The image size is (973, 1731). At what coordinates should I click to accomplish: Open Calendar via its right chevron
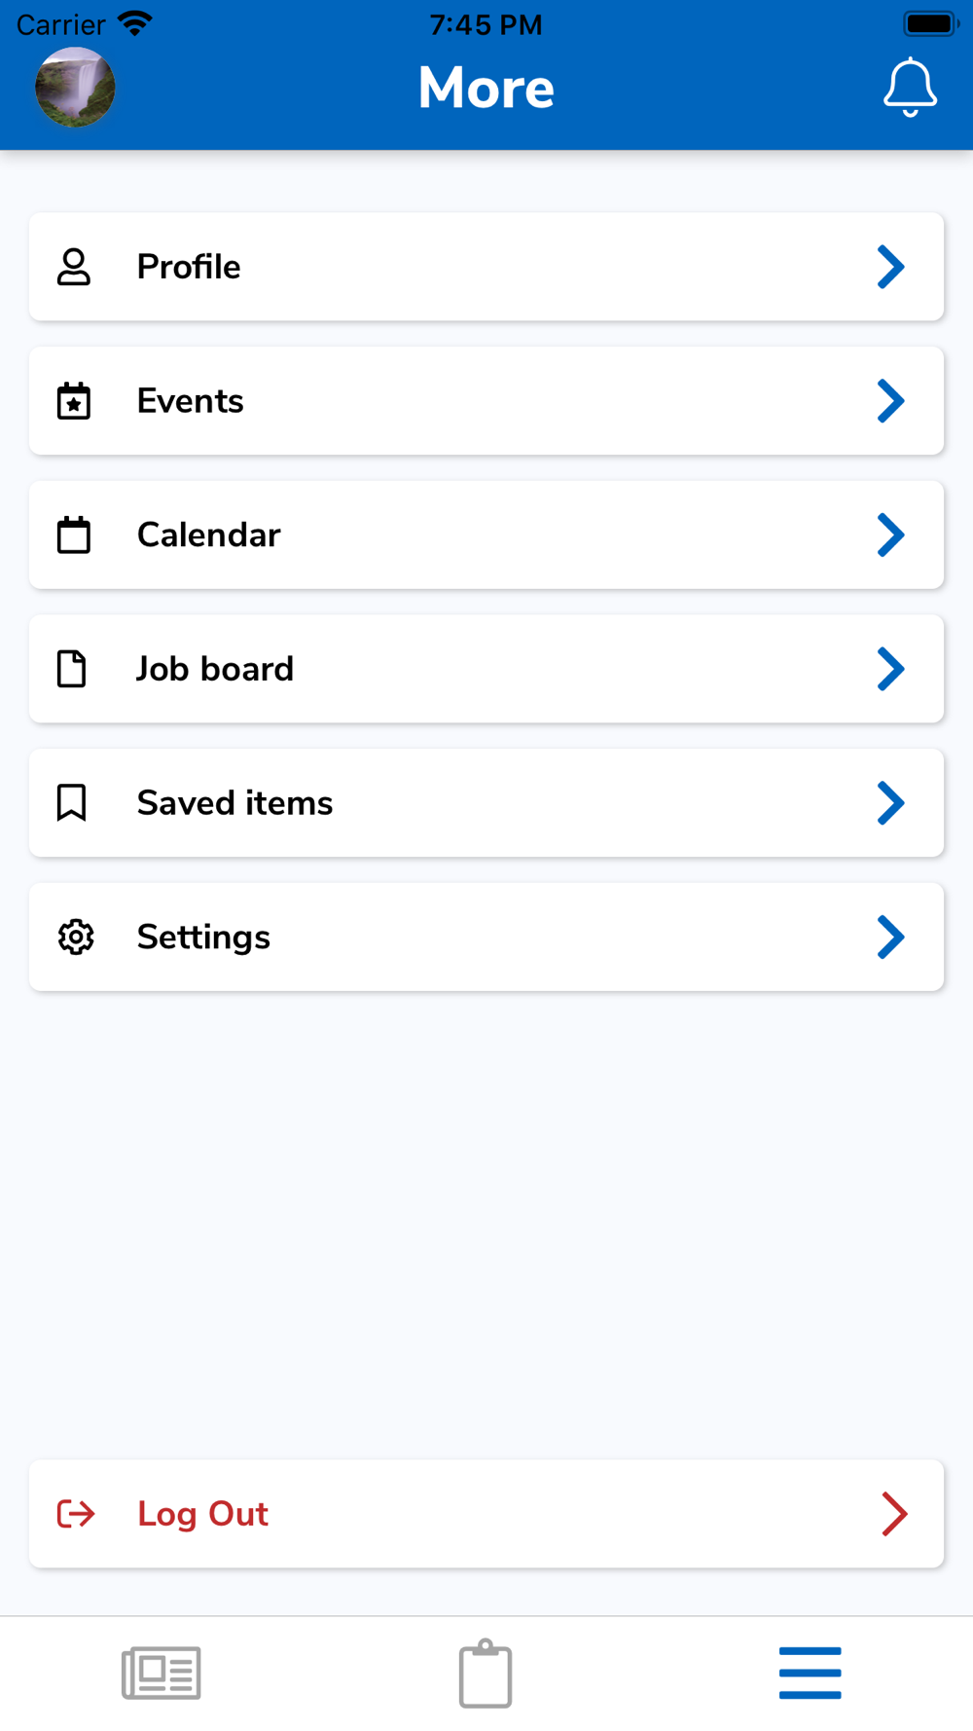891,535
